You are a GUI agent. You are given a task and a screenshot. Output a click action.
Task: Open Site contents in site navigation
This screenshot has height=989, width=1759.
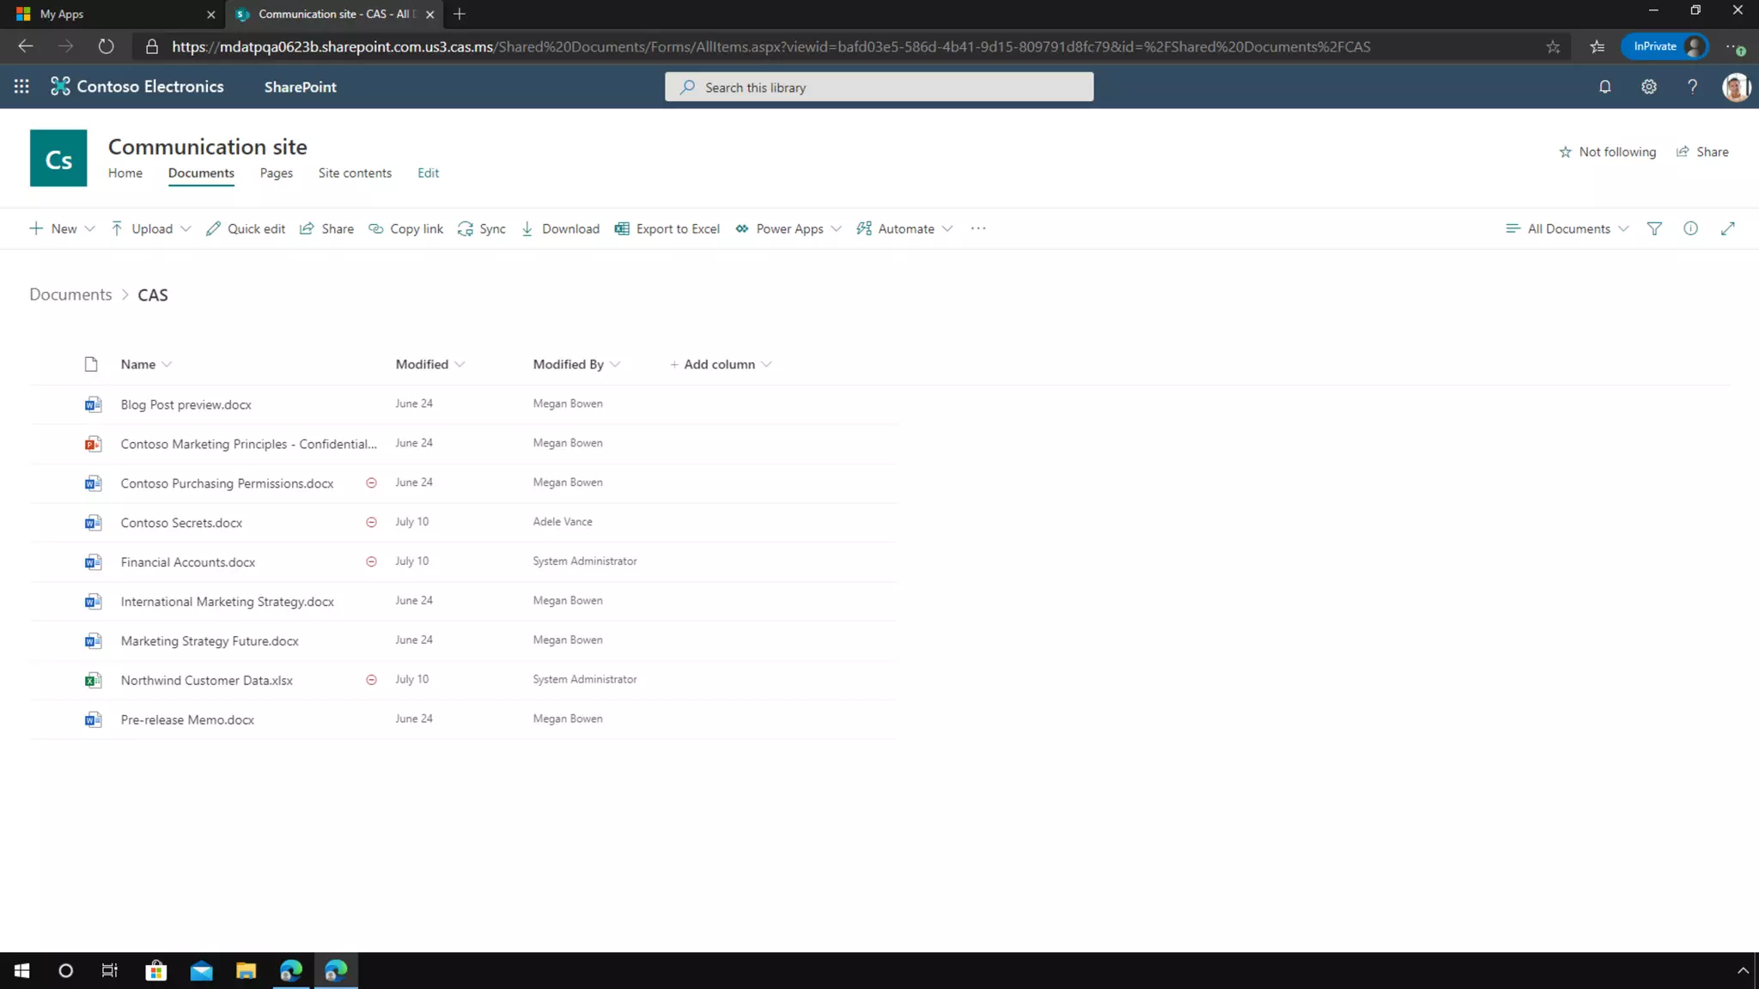355,173
